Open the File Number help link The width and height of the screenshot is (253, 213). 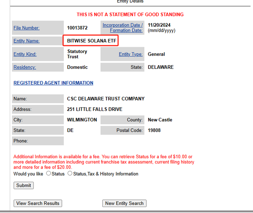tap(26, 28)
